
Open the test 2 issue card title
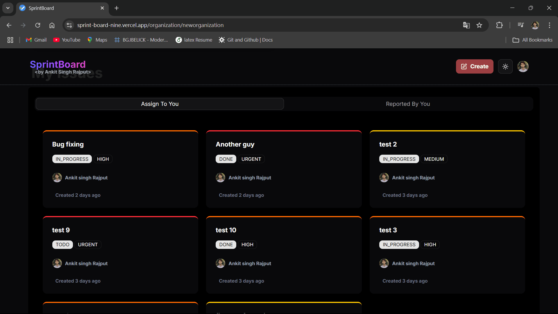[388, 144]
